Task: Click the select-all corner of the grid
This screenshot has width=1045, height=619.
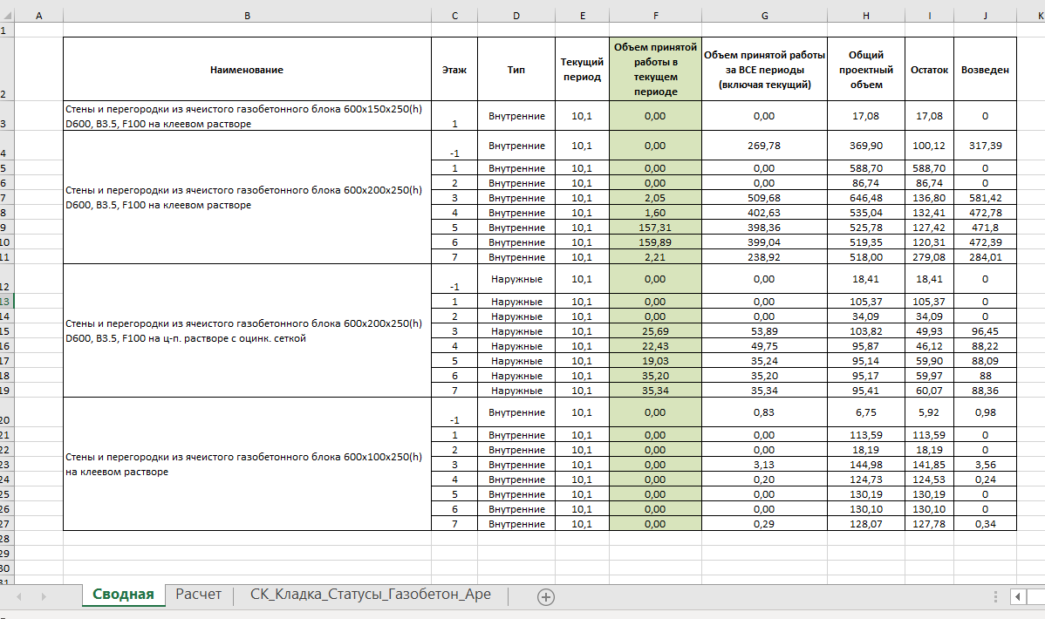Action: [7, 16]
